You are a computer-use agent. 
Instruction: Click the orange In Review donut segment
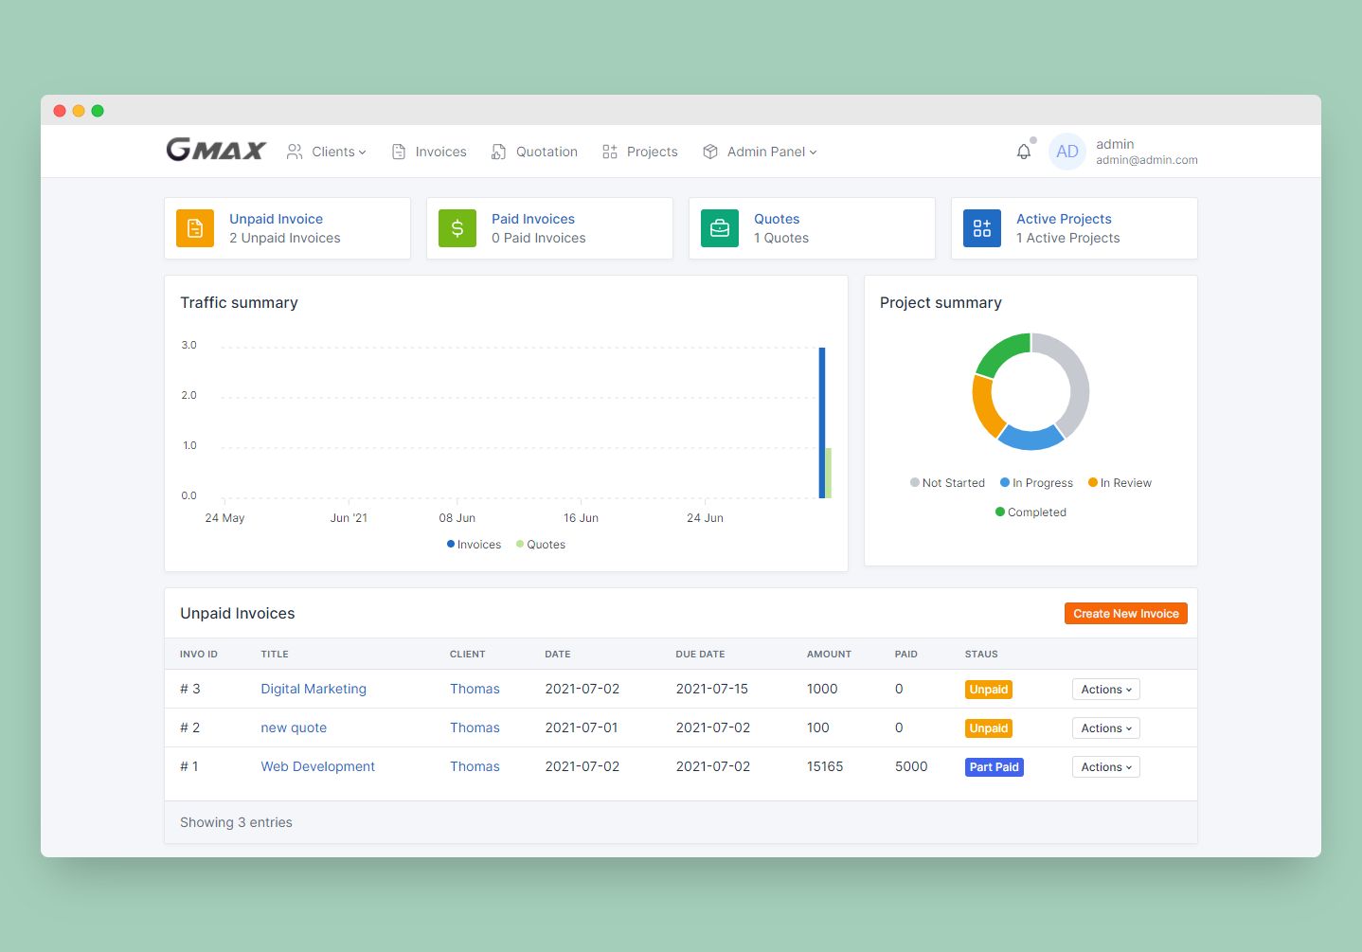pos(984,405)
